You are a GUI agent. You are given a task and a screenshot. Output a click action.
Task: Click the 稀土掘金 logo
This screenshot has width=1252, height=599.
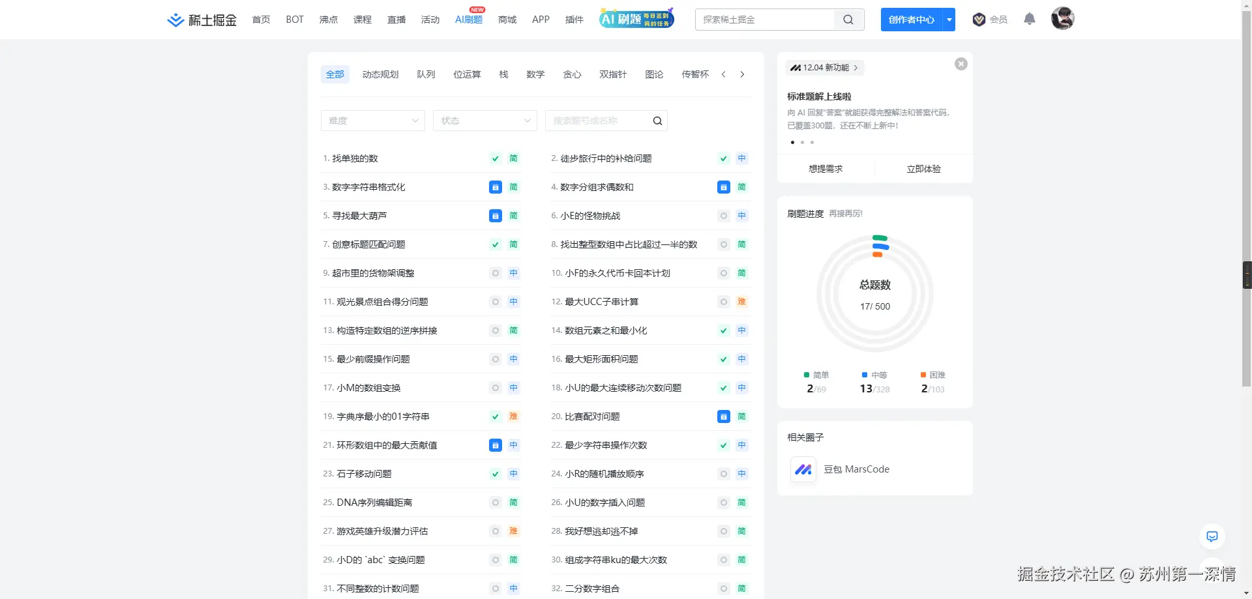click(201, 20)
